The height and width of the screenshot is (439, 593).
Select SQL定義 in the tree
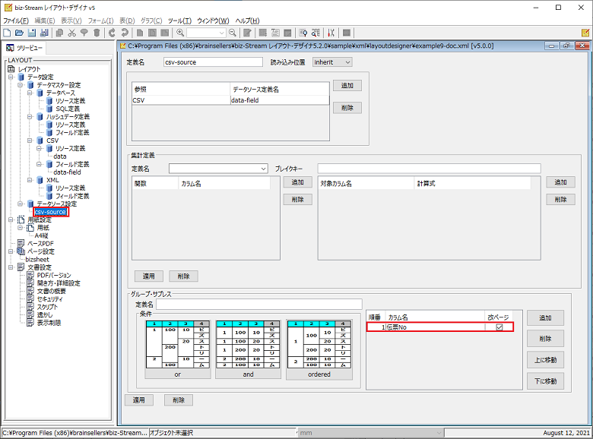click(x=68, y=109)
